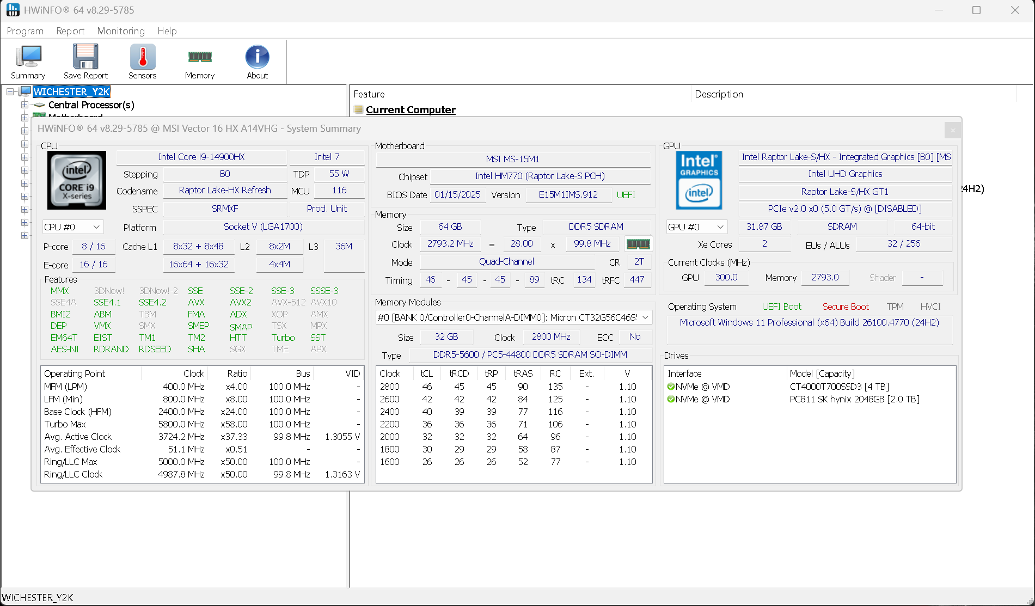Click the TPM indicator
Screen dimensions: 1035x606
tap(895, 307)
